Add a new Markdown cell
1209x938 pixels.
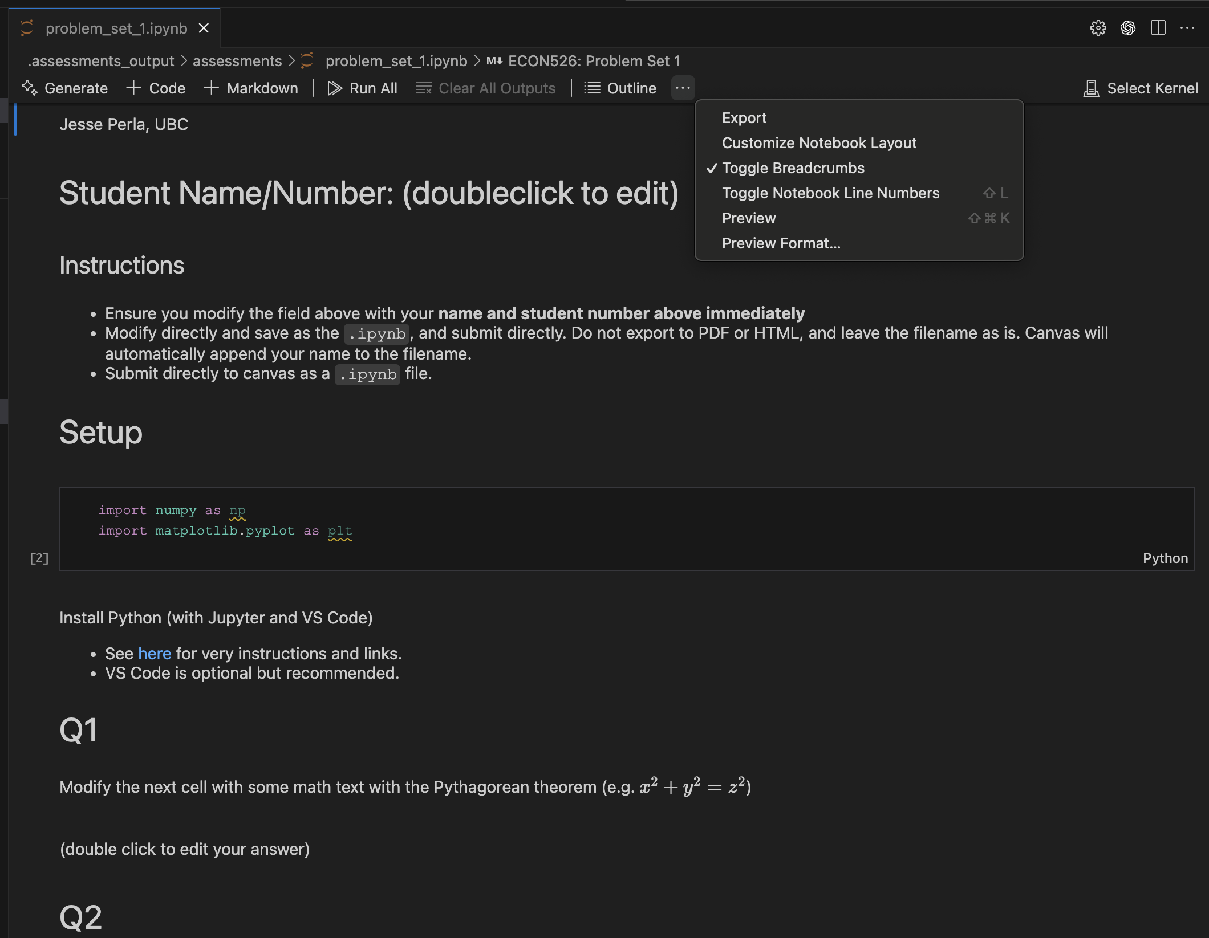251,88
